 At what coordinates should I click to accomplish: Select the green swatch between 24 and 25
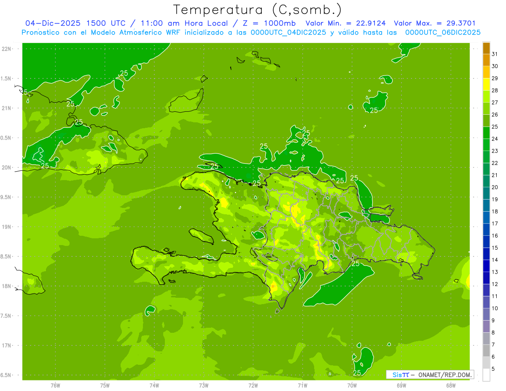486,133
